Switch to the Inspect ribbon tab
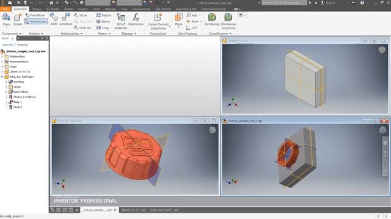 [83, 9]
